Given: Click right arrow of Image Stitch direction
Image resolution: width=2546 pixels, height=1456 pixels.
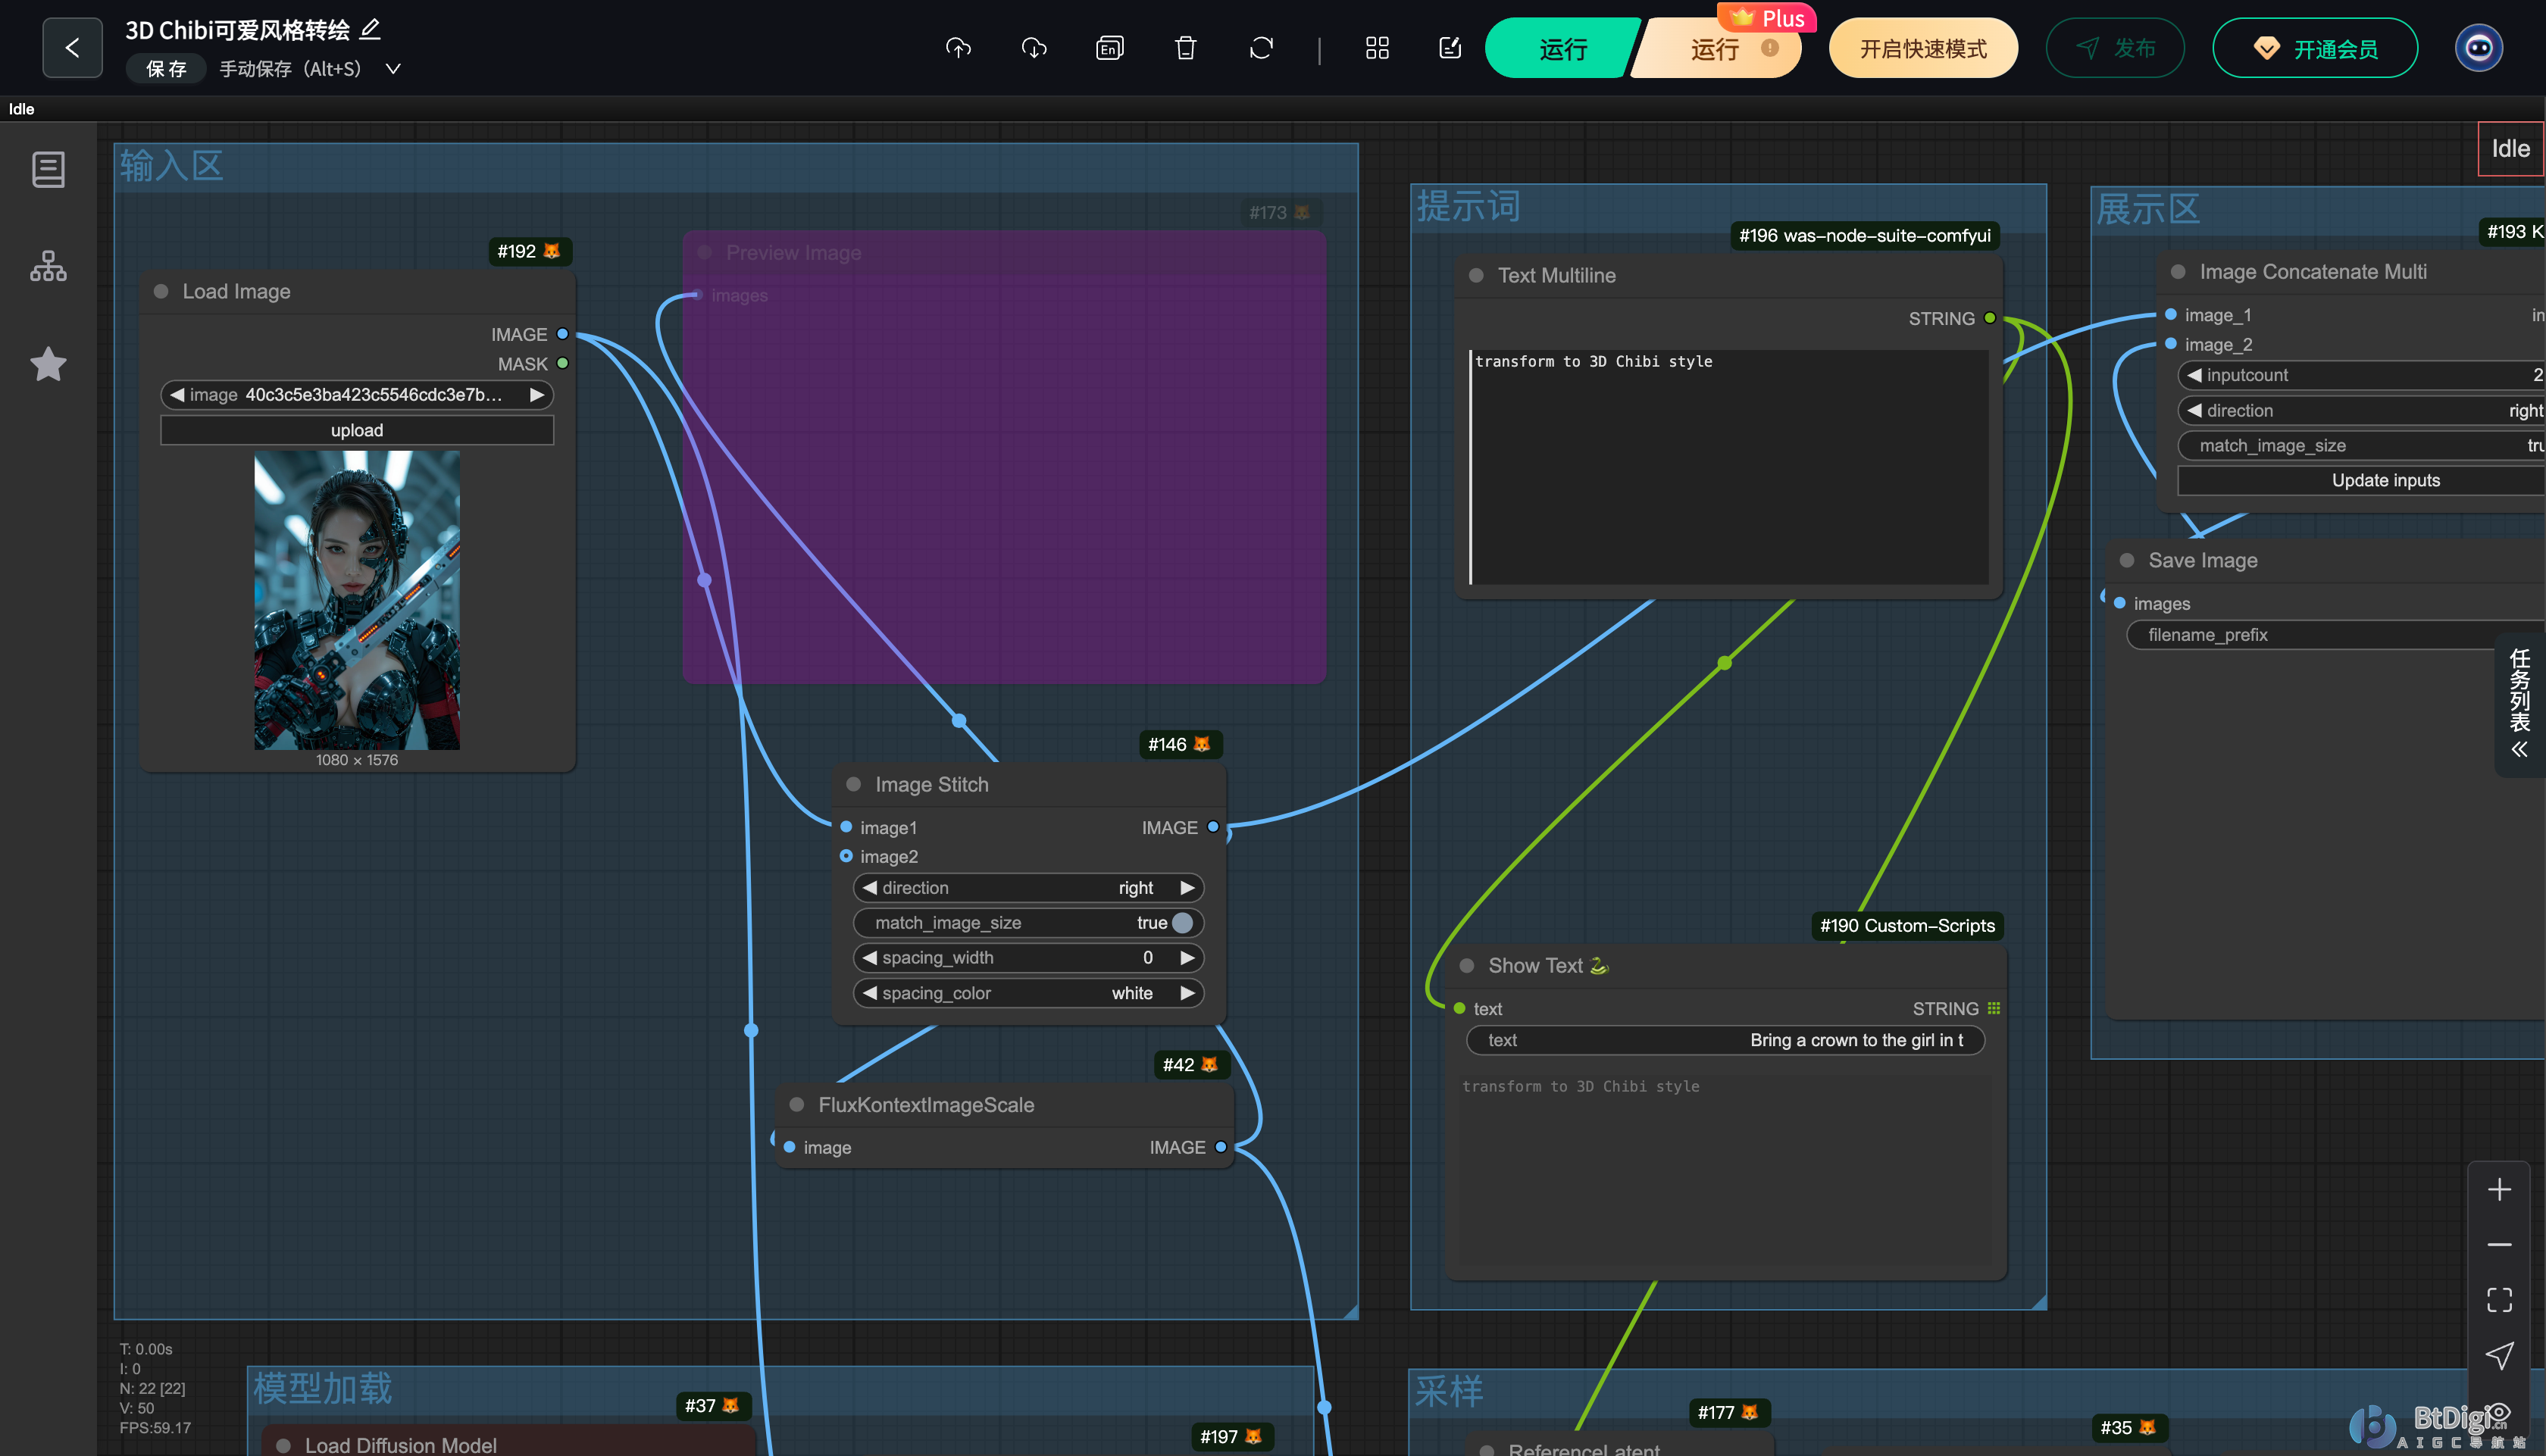Looking at the screenshot, I should pos(1187,887).
